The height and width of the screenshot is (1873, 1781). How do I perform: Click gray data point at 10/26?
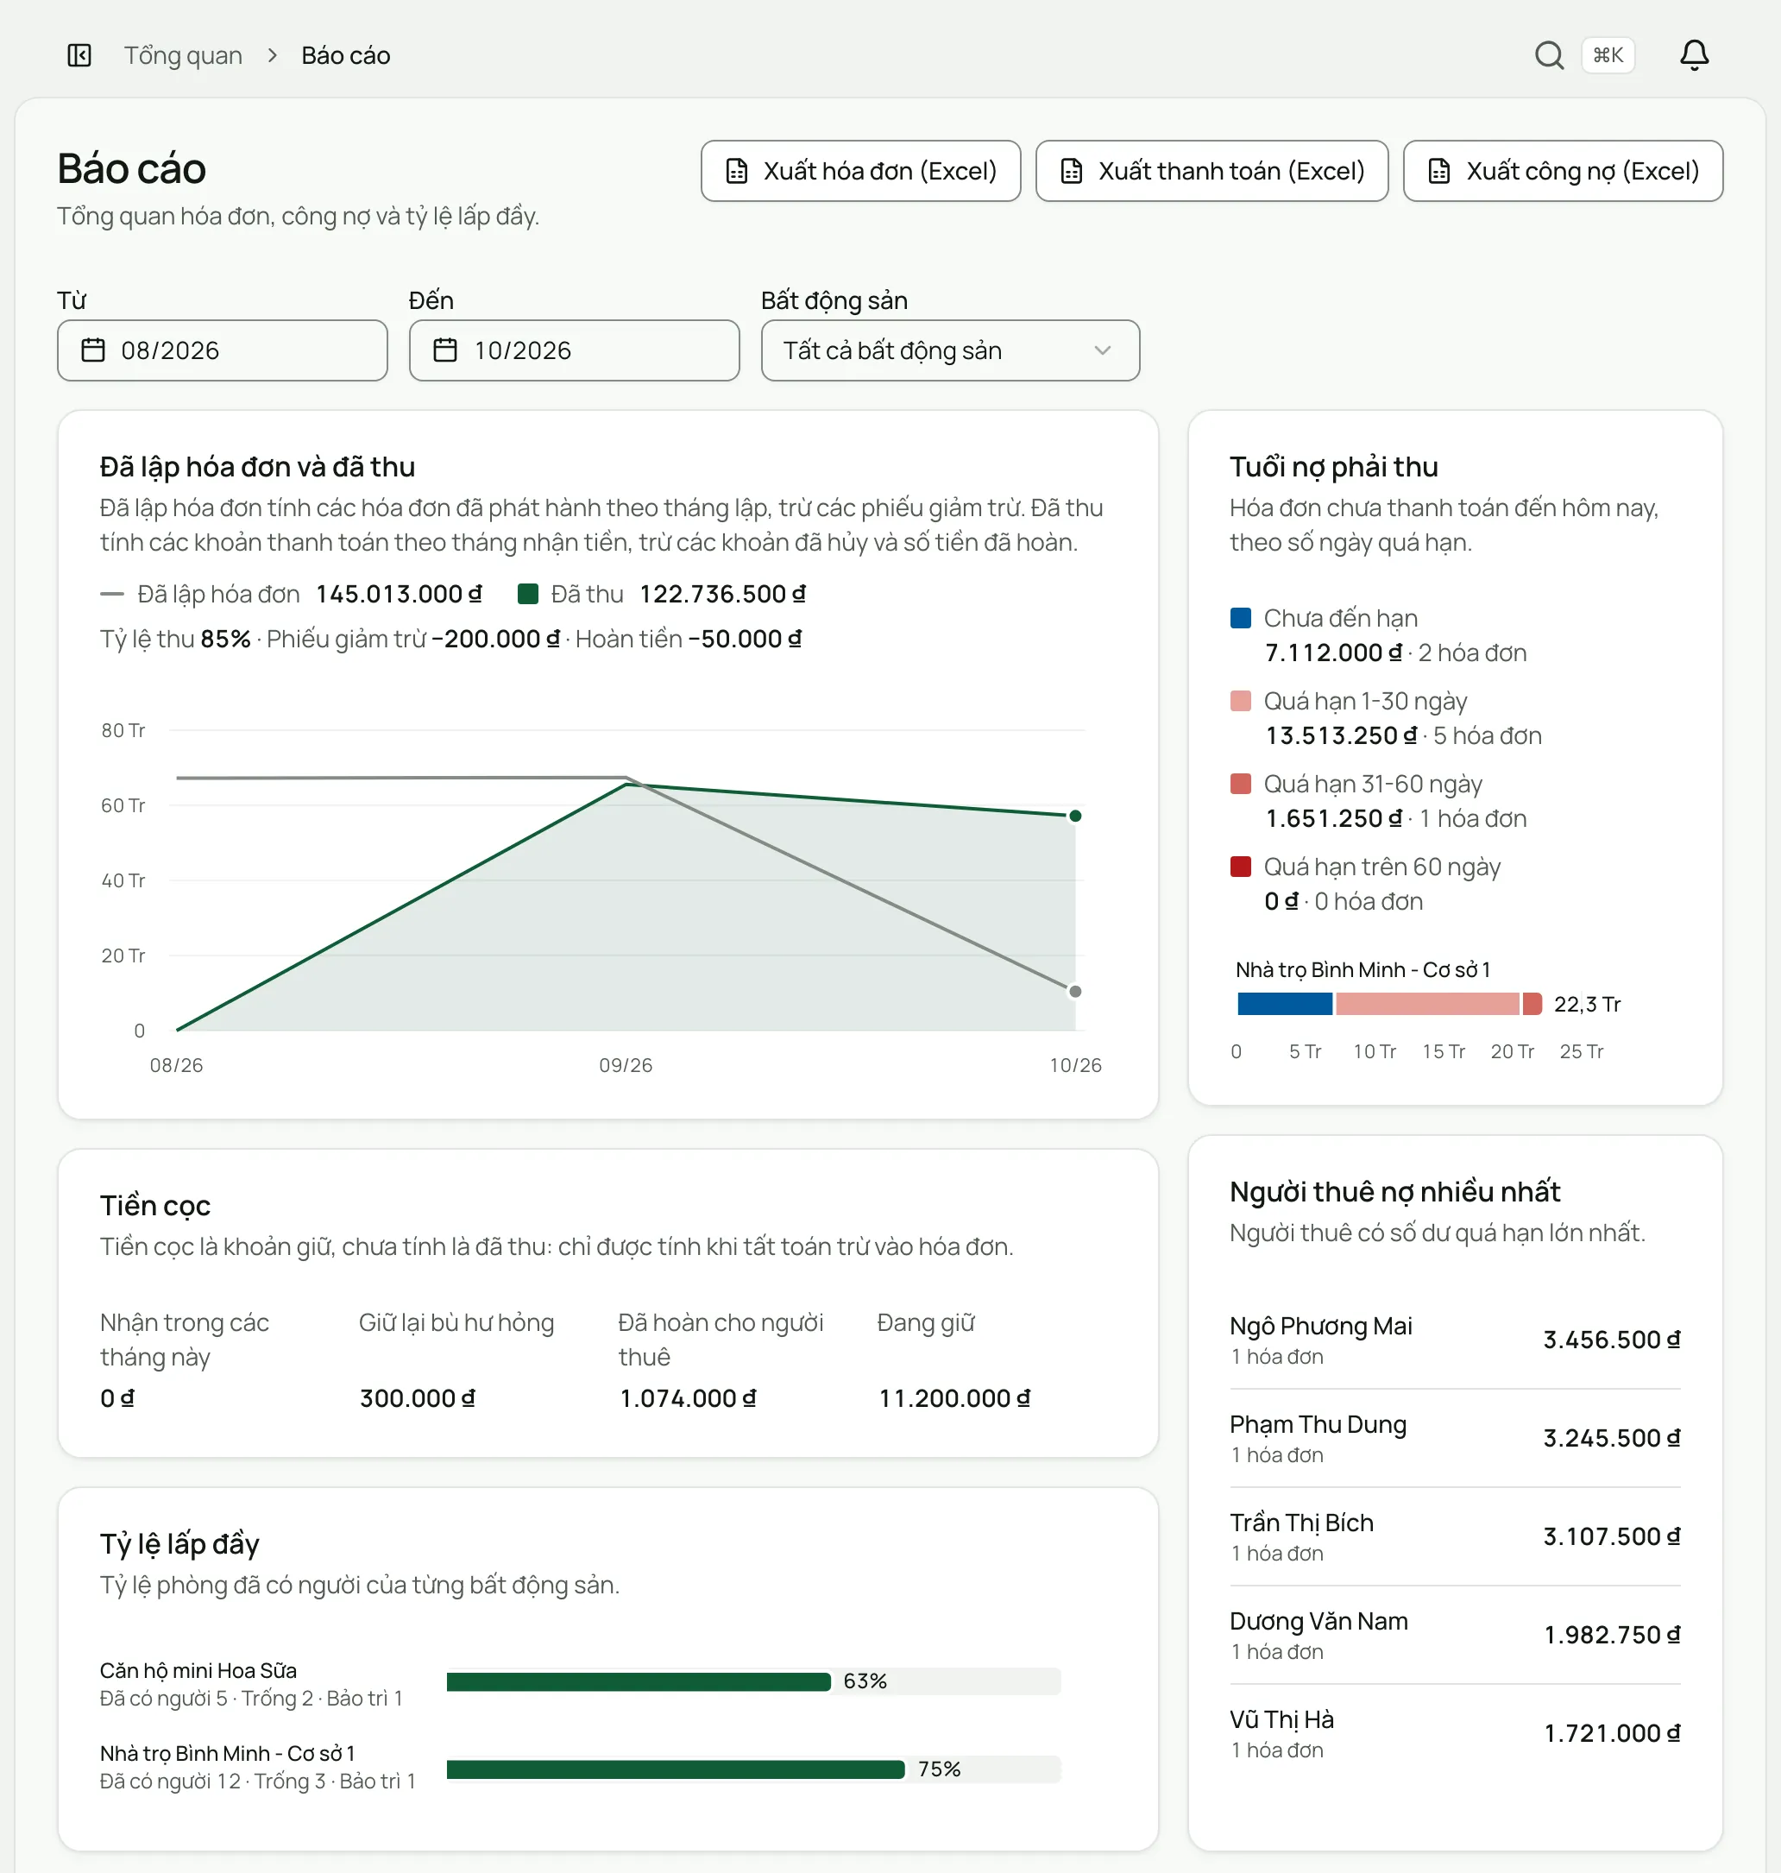pos(1074,992)
